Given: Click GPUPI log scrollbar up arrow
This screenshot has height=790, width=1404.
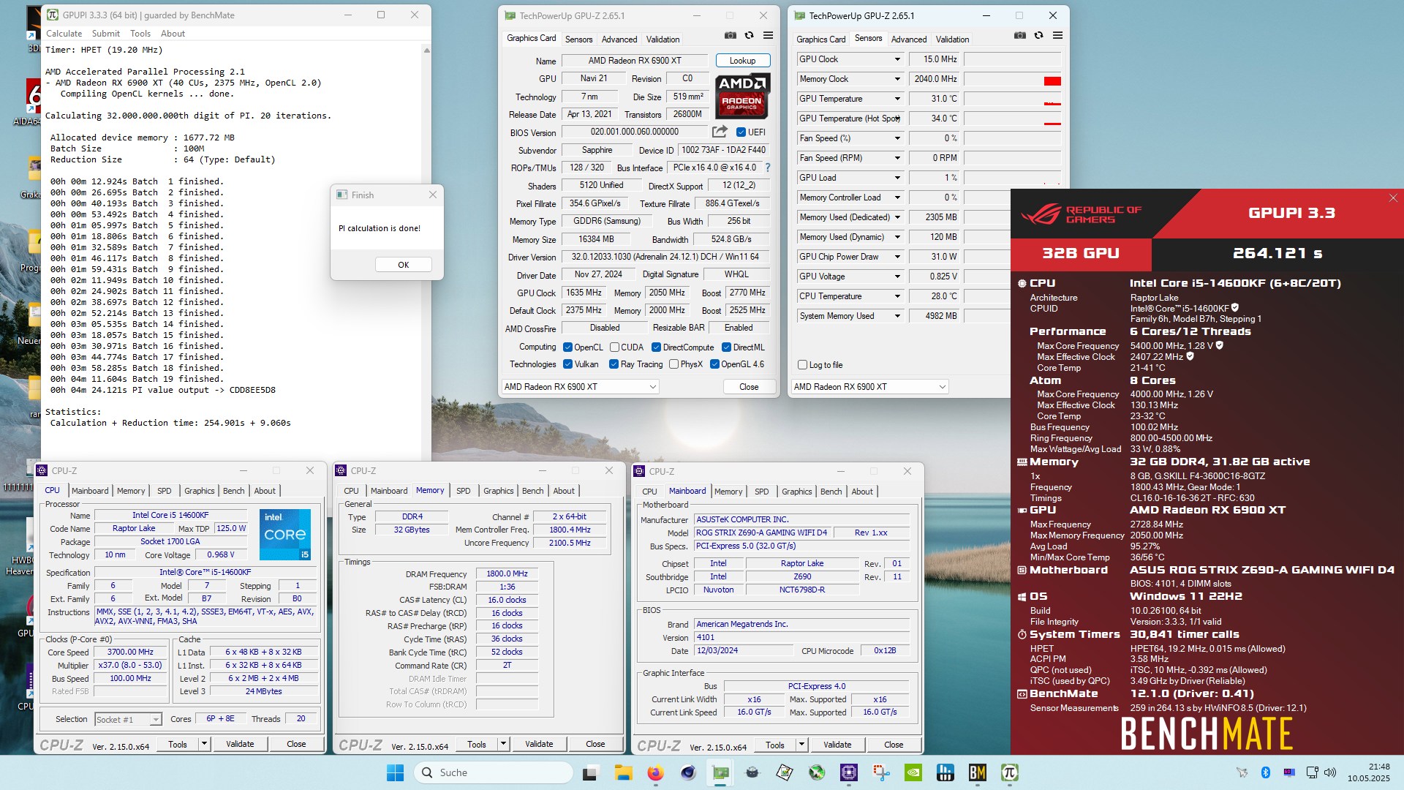Looking at the screenshot, I should point(426,50).
